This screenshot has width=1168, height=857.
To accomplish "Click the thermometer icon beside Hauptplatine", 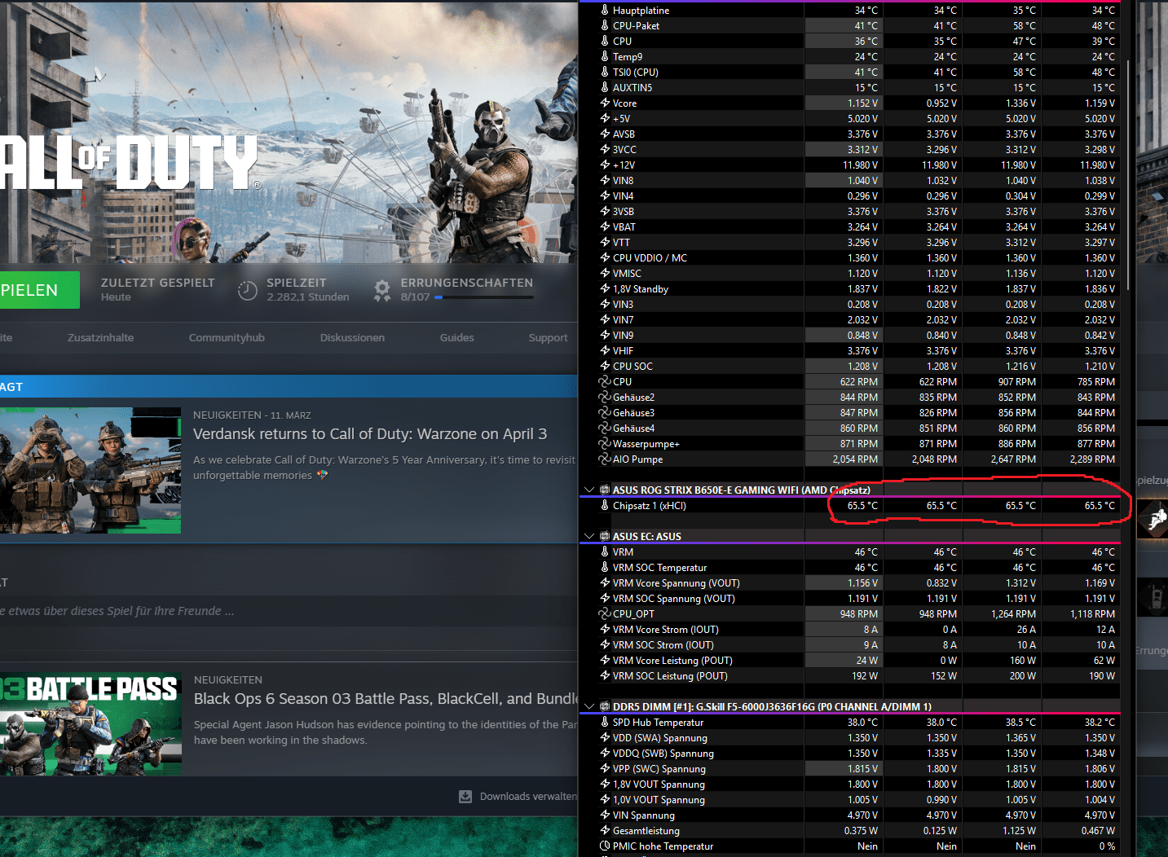I will tap(605, 11).
